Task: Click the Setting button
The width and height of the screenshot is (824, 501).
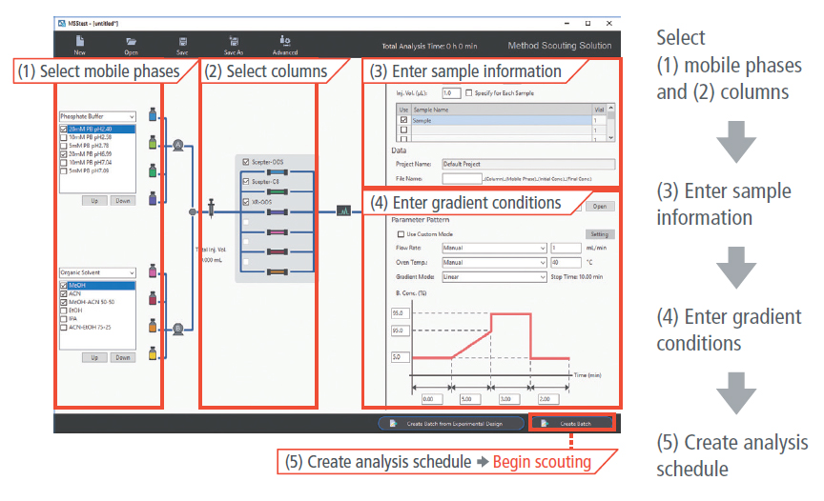Action: (600, 234)
